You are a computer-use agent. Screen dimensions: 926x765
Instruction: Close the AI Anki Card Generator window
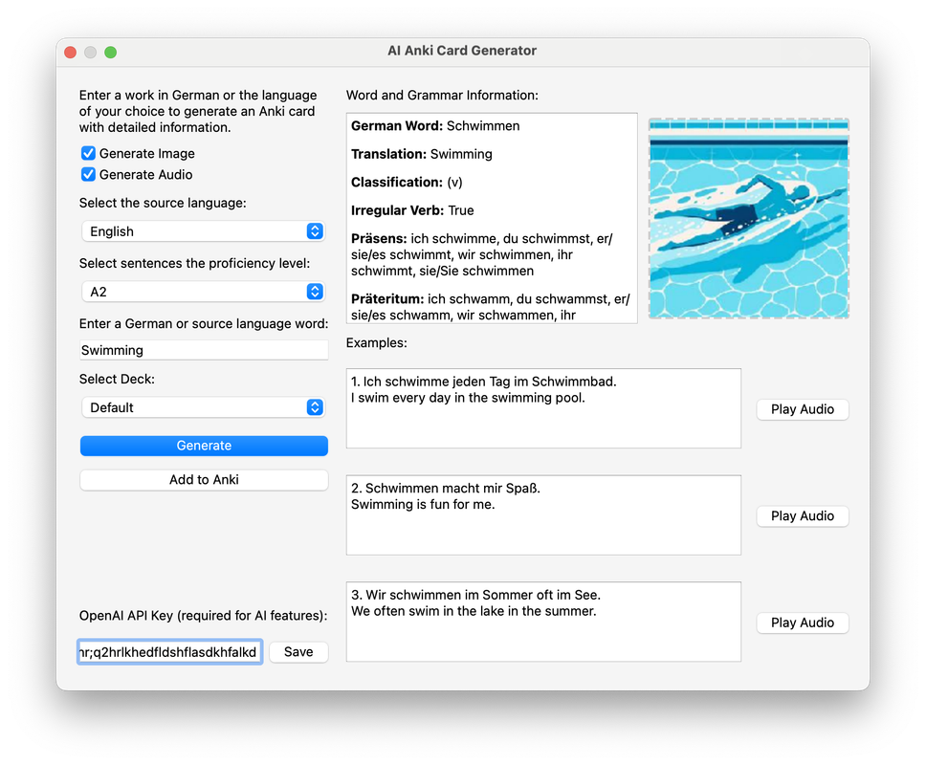[x=71, y=52]
